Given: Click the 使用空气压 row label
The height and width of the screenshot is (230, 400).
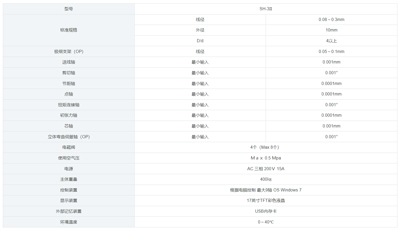Looking at the screenshot, I should tap(69, 158).
